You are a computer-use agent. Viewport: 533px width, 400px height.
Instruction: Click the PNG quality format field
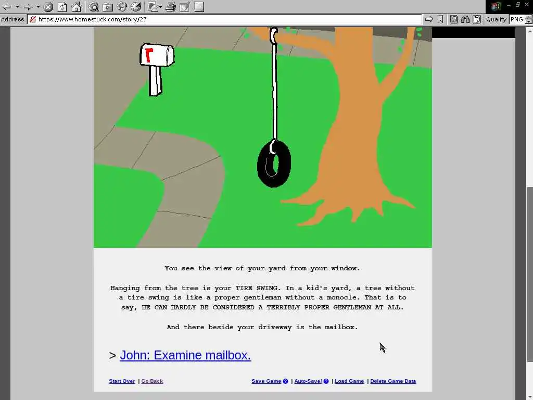(x=517, y=19)
